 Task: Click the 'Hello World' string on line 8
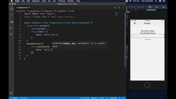(x=51, y=35)
